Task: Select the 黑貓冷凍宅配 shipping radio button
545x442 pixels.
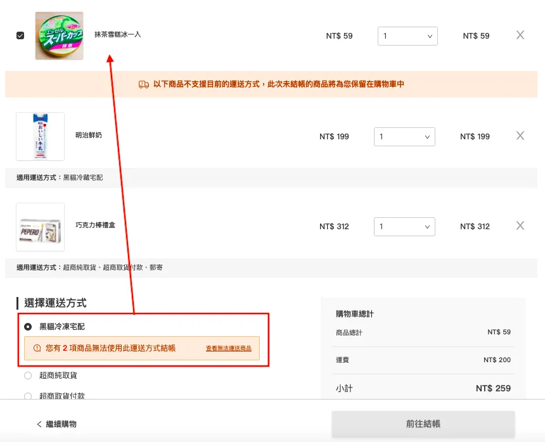Action: 28,327
